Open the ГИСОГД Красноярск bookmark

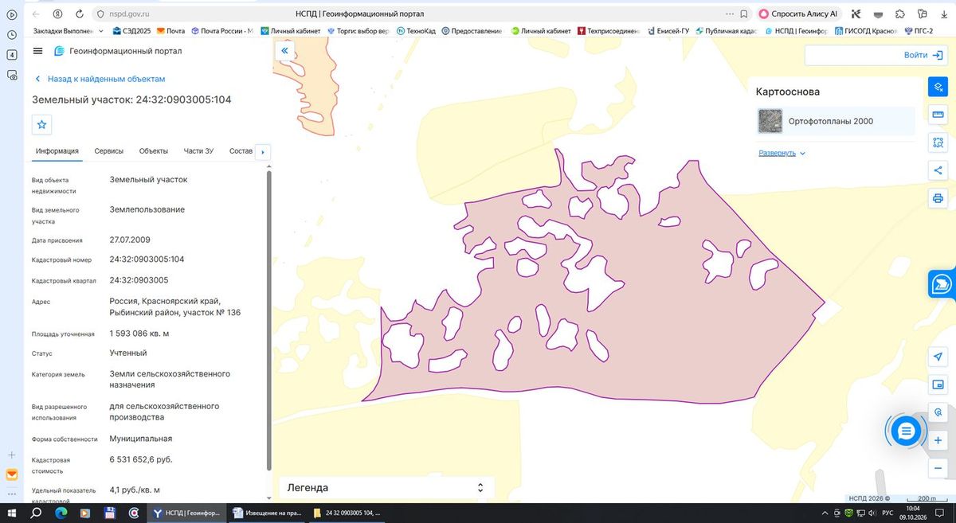865,31
